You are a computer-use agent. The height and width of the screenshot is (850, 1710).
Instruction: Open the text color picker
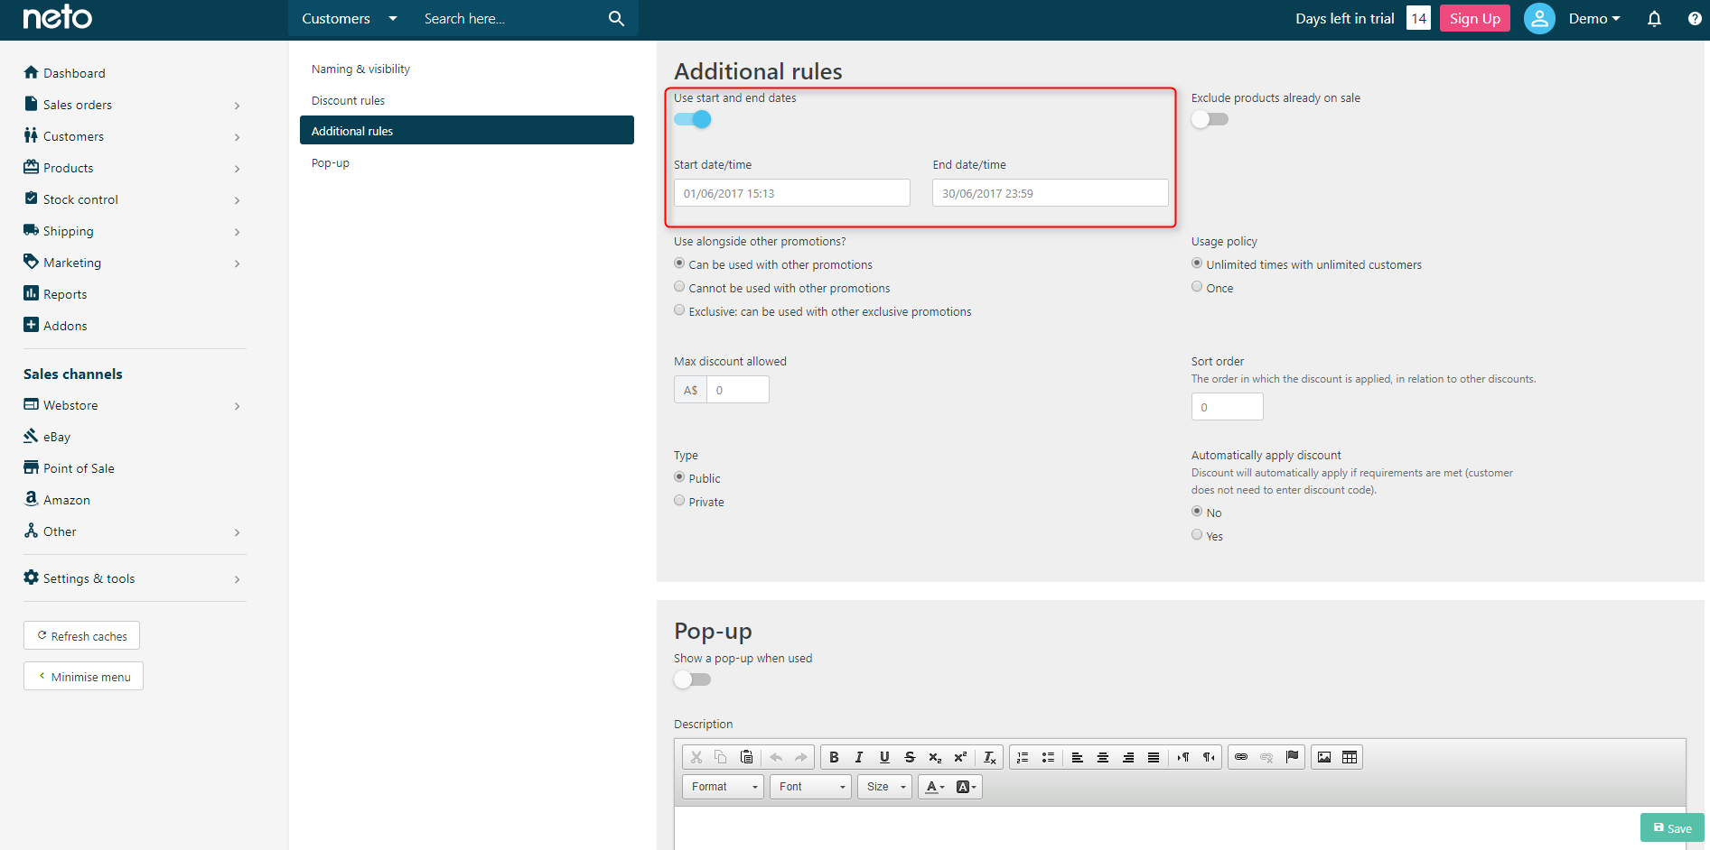tap(935, 787)
